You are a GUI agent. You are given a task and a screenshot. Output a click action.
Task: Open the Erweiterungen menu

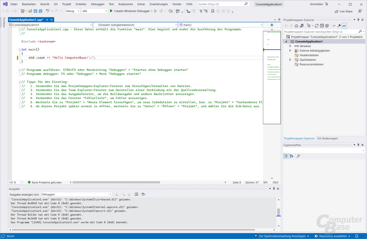pyautogui.click(x=159, y=4)
